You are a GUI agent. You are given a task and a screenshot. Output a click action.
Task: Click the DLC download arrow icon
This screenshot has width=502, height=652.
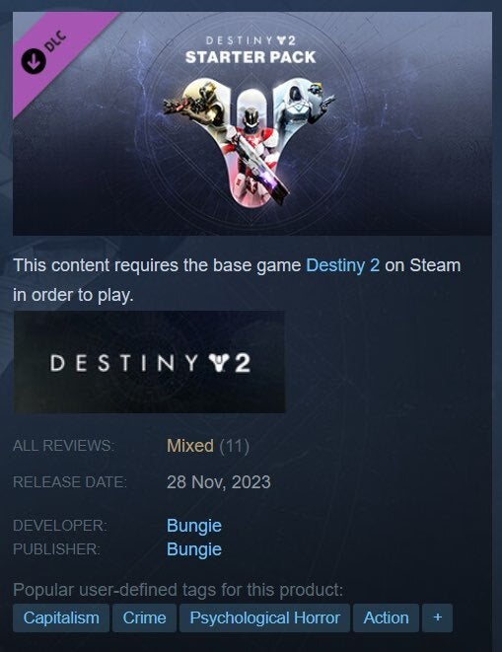coord(34,61)
